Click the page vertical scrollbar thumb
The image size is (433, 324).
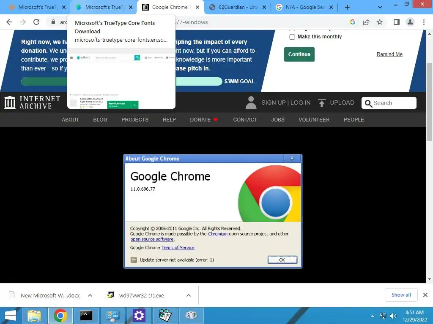click(429, 102)
